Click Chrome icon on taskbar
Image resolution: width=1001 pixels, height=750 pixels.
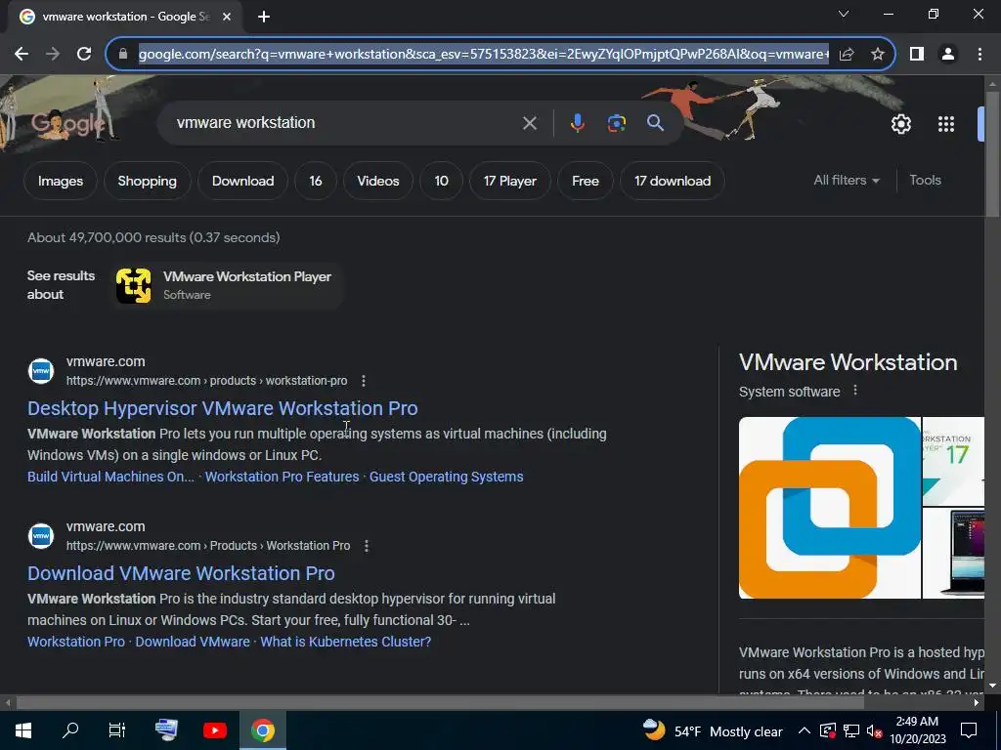pos(262,730)
